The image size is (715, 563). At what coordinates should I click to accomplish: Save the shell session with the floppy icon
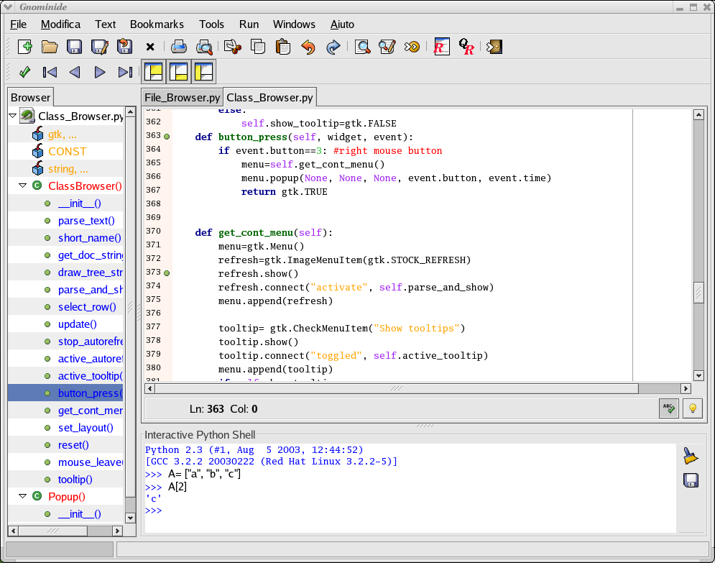690,480
